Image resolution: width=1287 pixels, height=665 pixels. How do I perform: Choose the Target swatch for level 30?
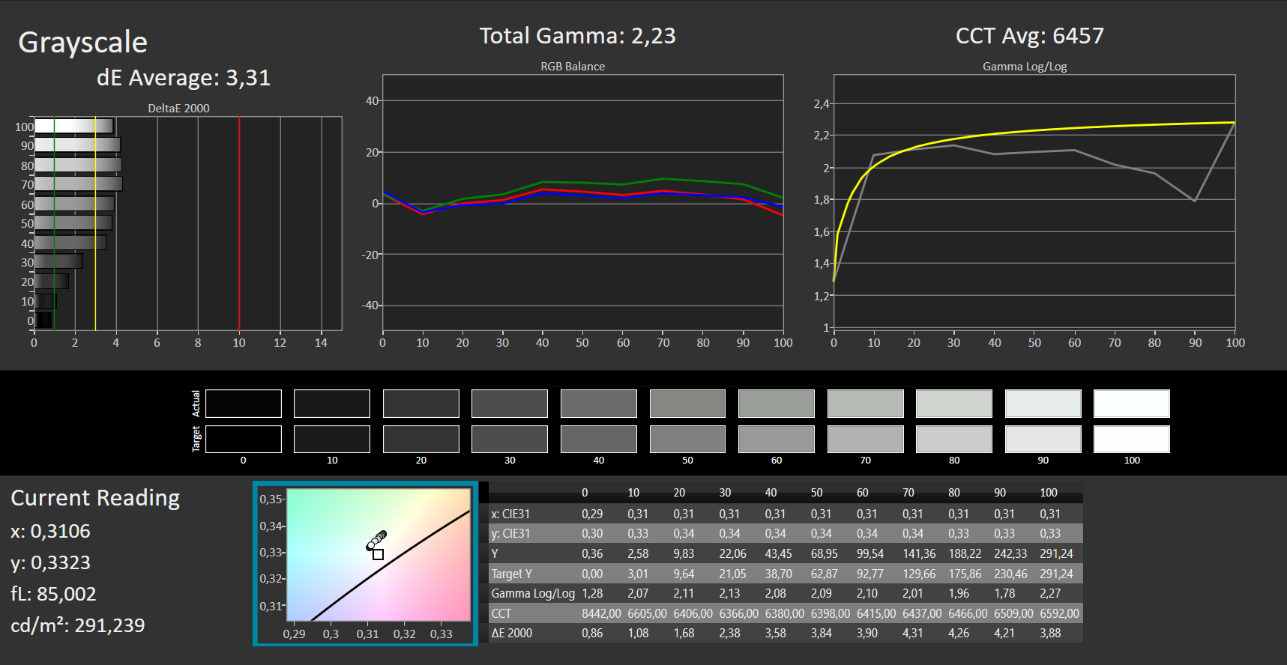click(510, 439)
